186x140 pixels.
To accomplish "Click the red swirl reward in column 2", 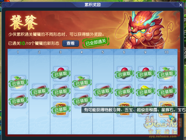I will 40,91.
